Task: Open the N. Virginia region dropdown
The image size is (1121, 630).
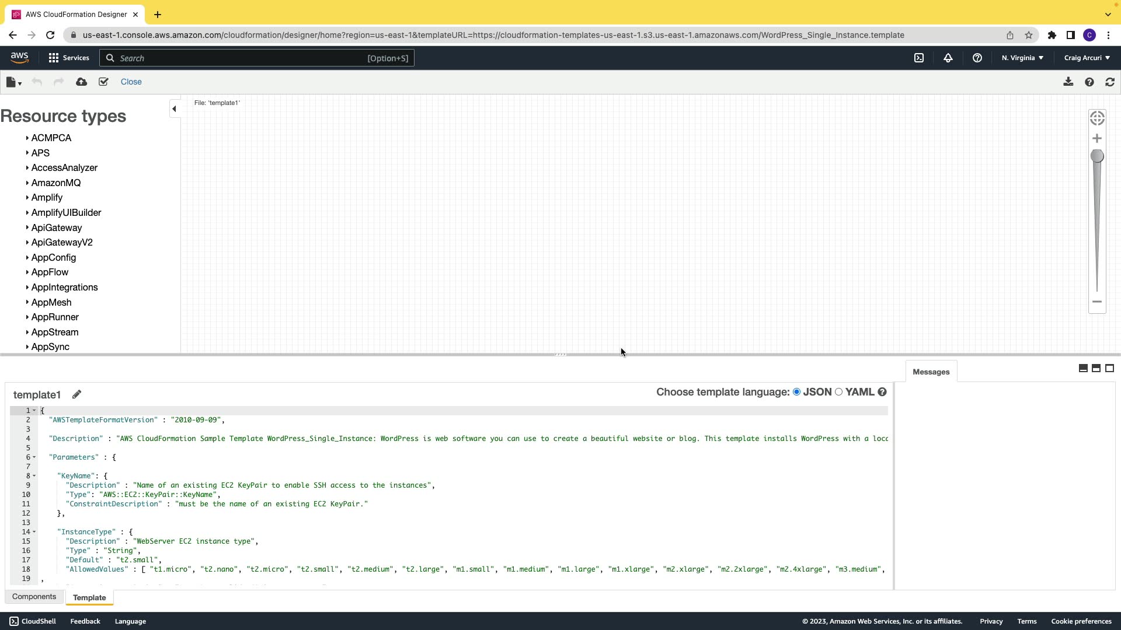Action: pyautogui.click(x=1022, y=58)
